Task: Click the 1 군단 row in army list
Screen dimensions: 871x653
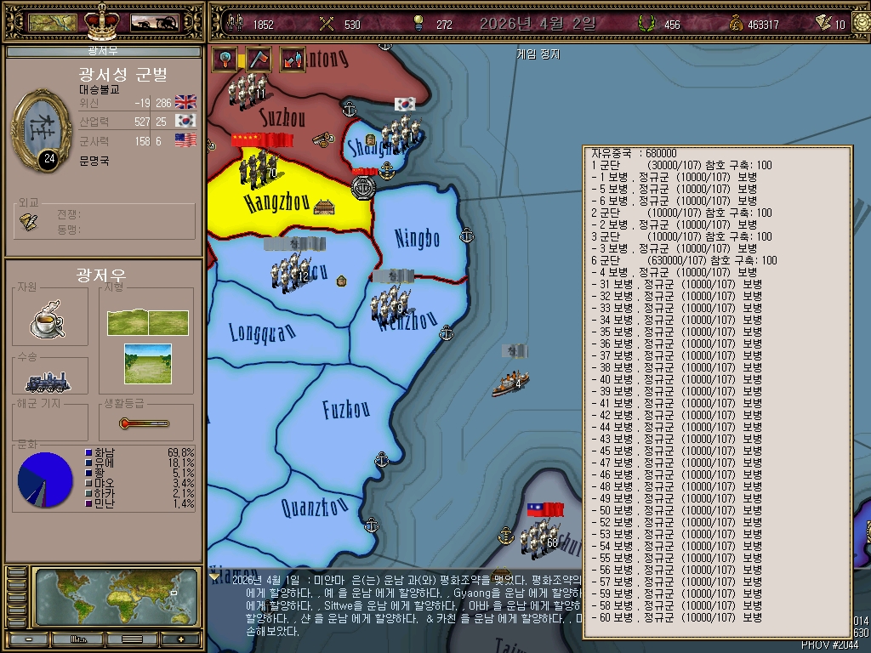Action: (x=681, y=165)
